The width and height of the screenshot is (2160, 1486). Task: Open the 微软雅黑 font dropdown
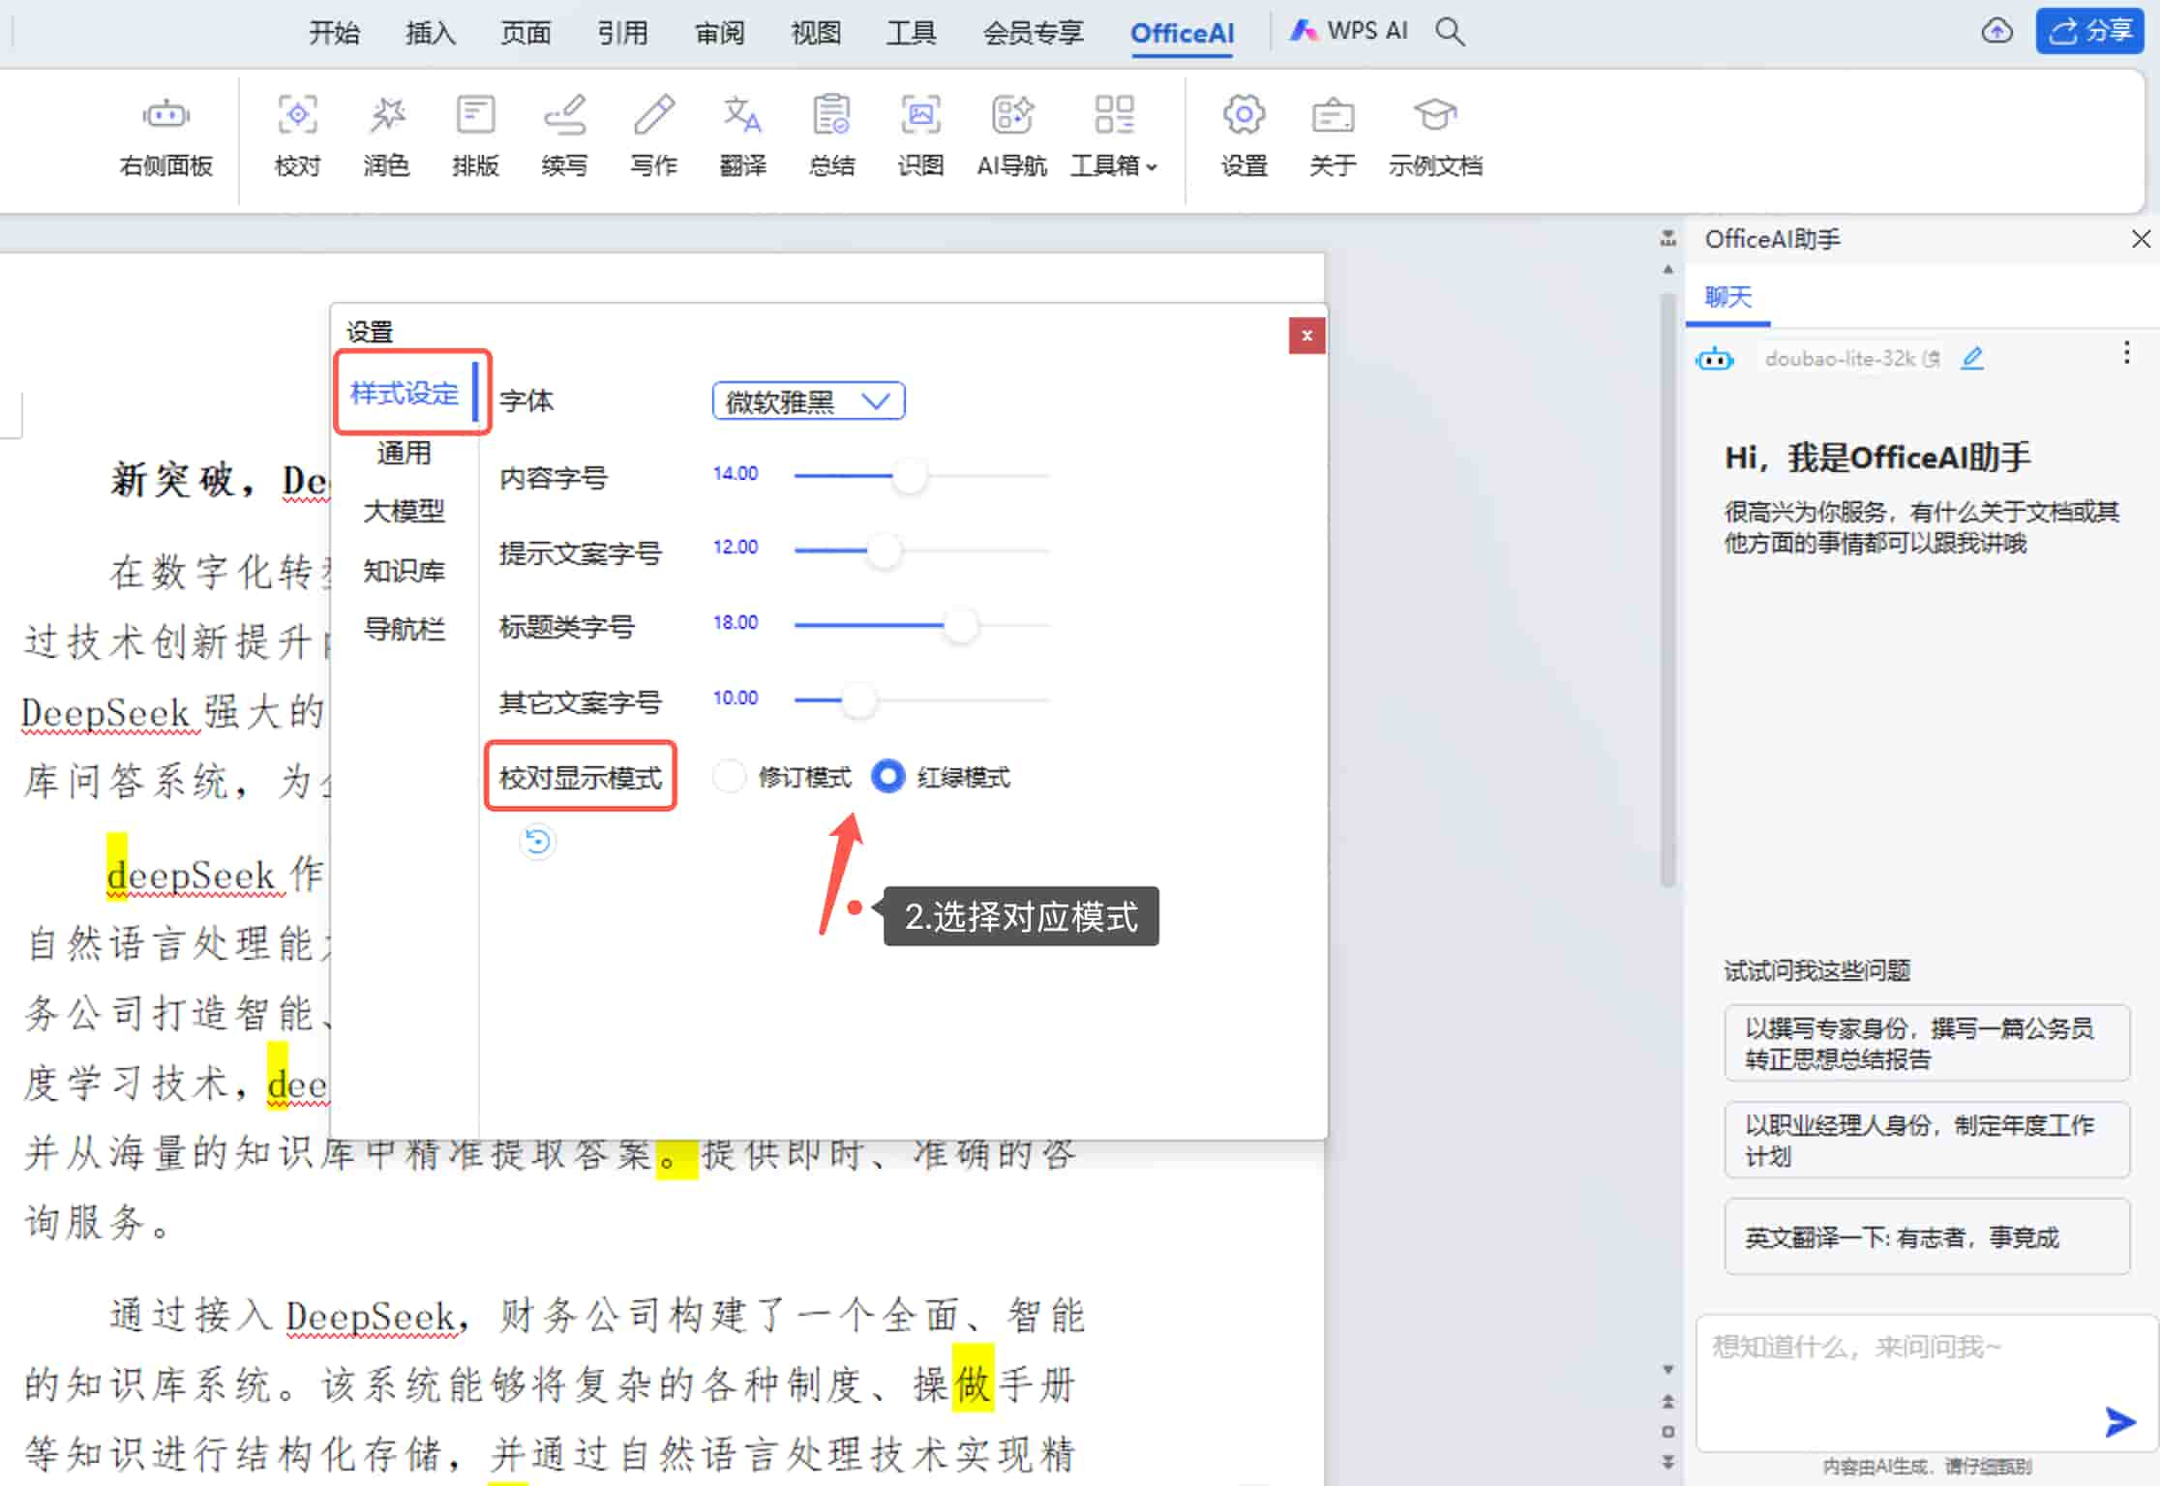coord(807,401)
